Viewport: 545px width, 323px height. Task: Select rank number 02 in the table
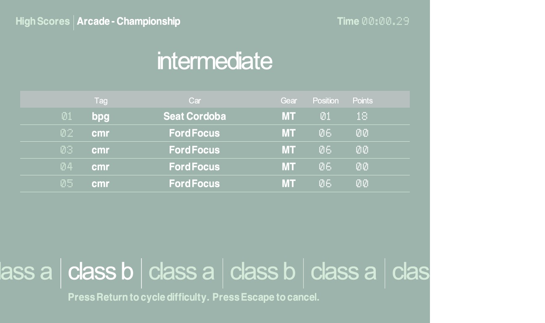(66, 133)
